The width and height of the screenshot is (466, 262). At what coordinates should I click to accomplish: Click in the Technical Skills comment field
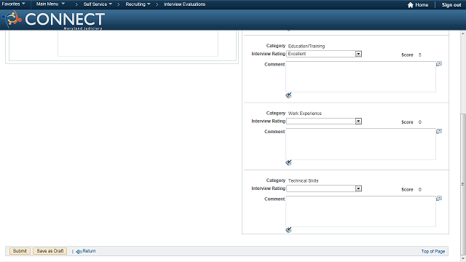(x=361, y=212)
